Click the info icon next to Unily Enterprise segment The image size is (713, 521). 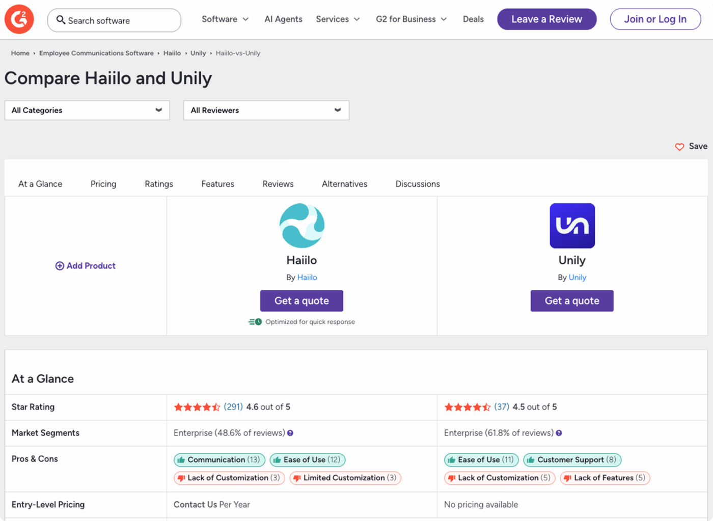click(559, 433)
